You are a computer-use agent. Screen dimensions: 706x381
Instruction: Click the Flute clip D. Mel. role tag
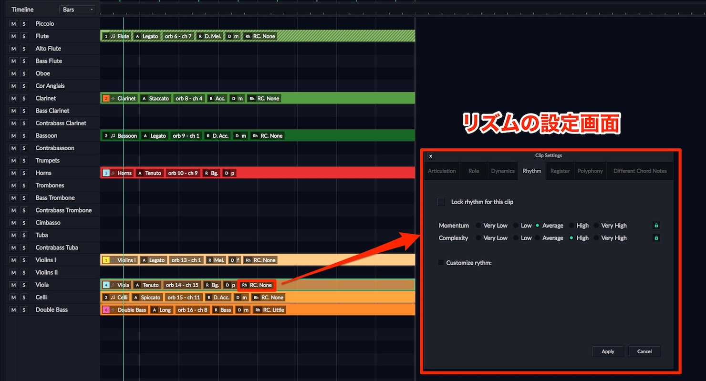tap(209, 36)
